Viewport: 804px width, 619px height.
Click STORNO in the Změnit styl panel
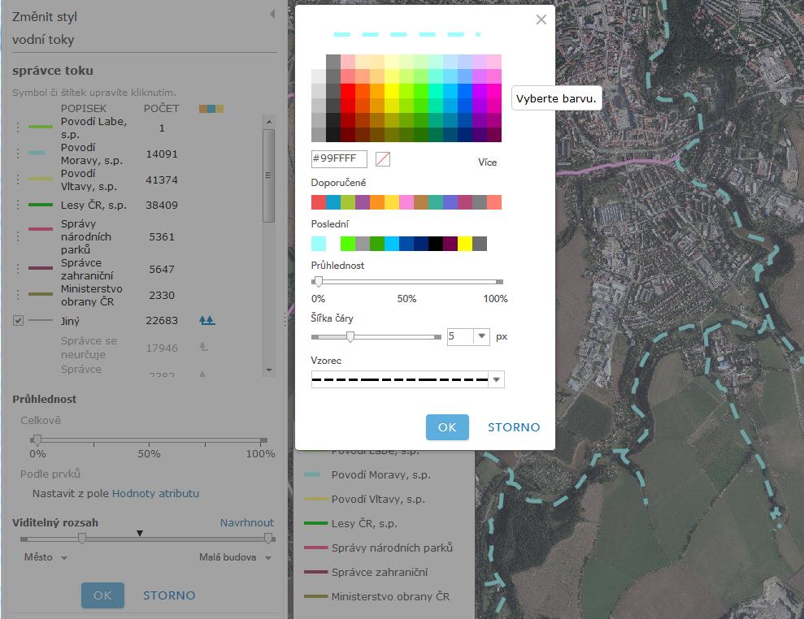(169, 595)
